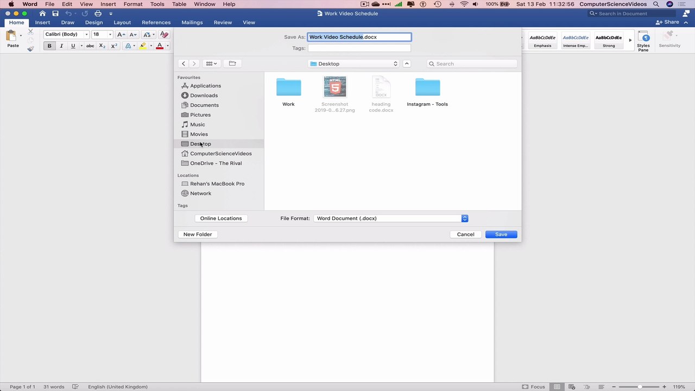Click the New Folder button

(198, 234)
